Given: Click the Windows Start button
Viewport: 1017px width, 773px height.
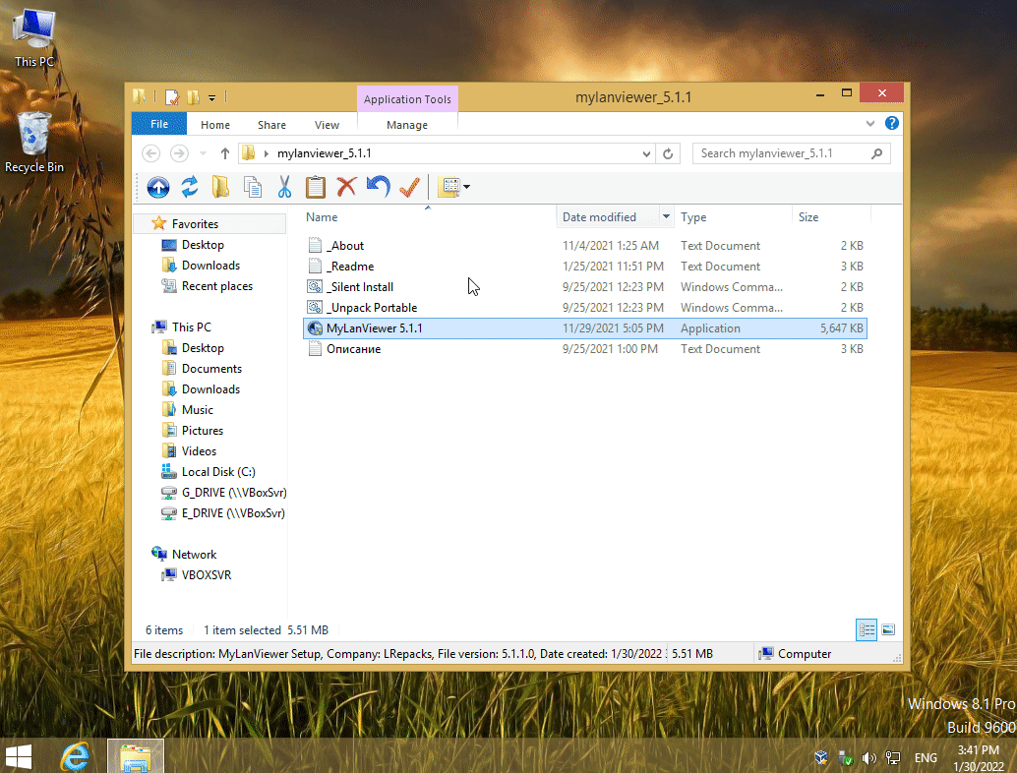Looking at the screenshot, I should 19,757.
